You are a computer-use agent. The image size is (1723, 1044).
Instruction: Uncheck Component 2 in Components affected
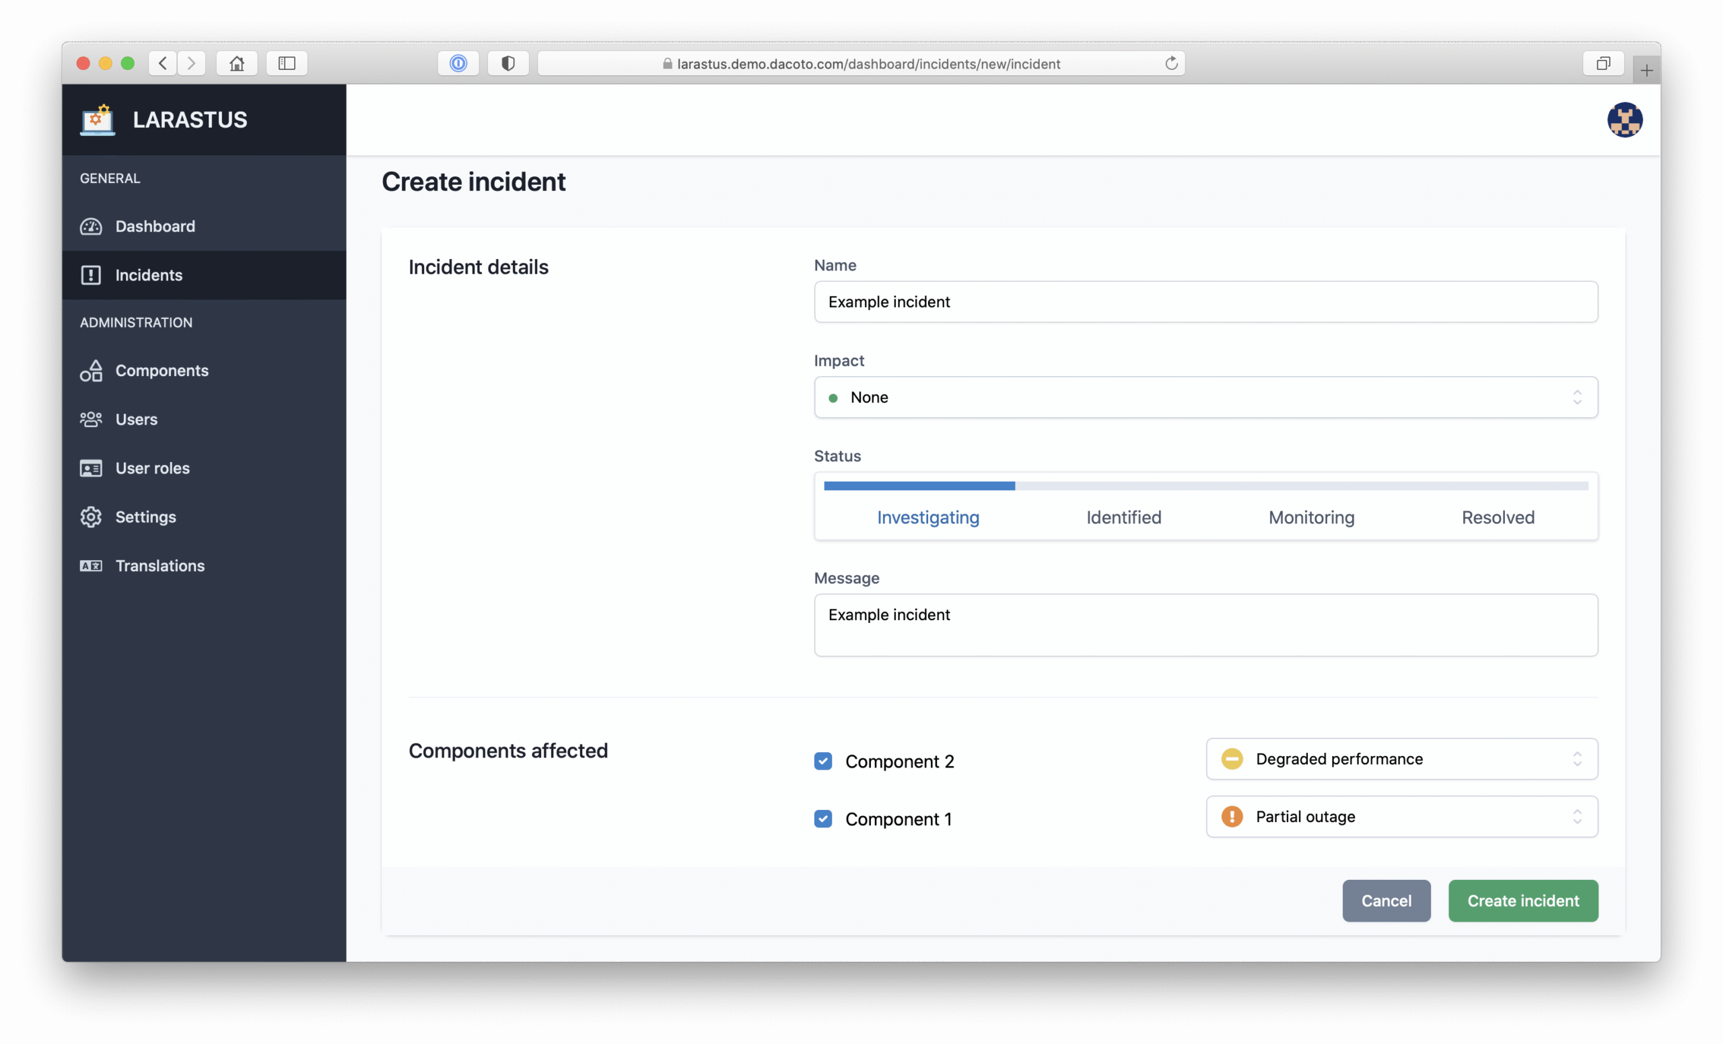coord(823,761)
